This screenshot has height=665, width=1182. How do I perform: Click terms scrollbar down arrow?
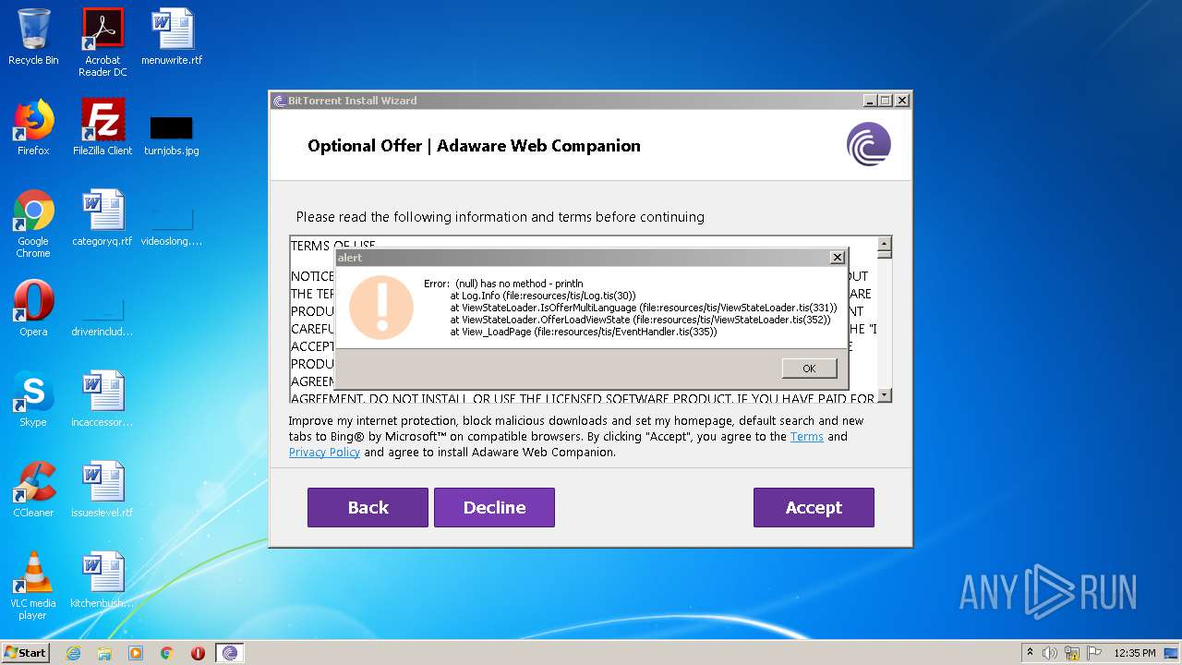tap(884, 395)
